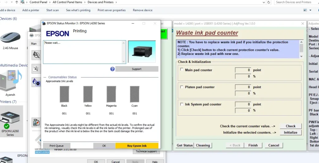319x163 pixels.
Task: Open Print server properties
Action: [x=112, y=10]
